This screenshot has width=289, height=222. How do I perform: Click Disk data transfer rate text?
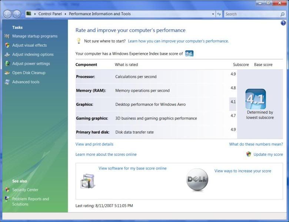tap(134, 132)
